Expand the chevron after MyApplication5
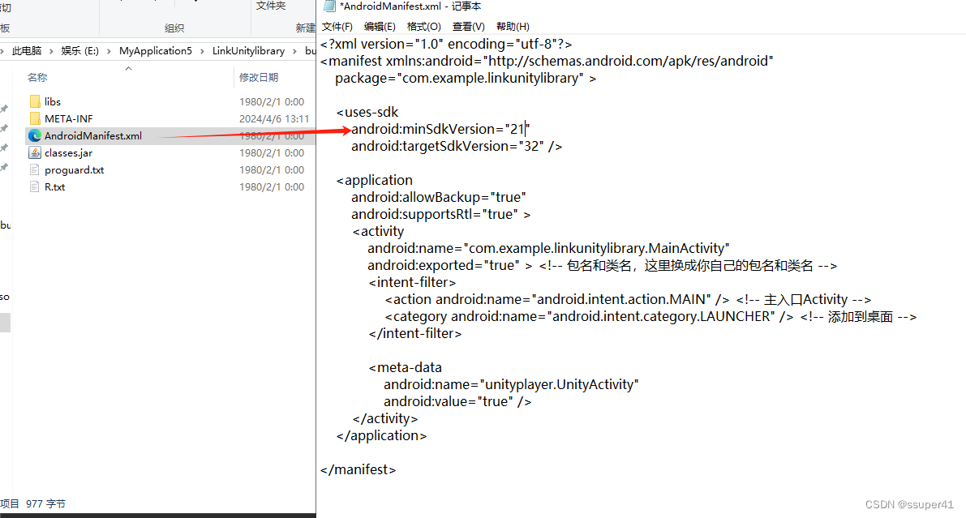Viewport: 966px width, 518px height. pyautogui.click(x=202, y=51)
